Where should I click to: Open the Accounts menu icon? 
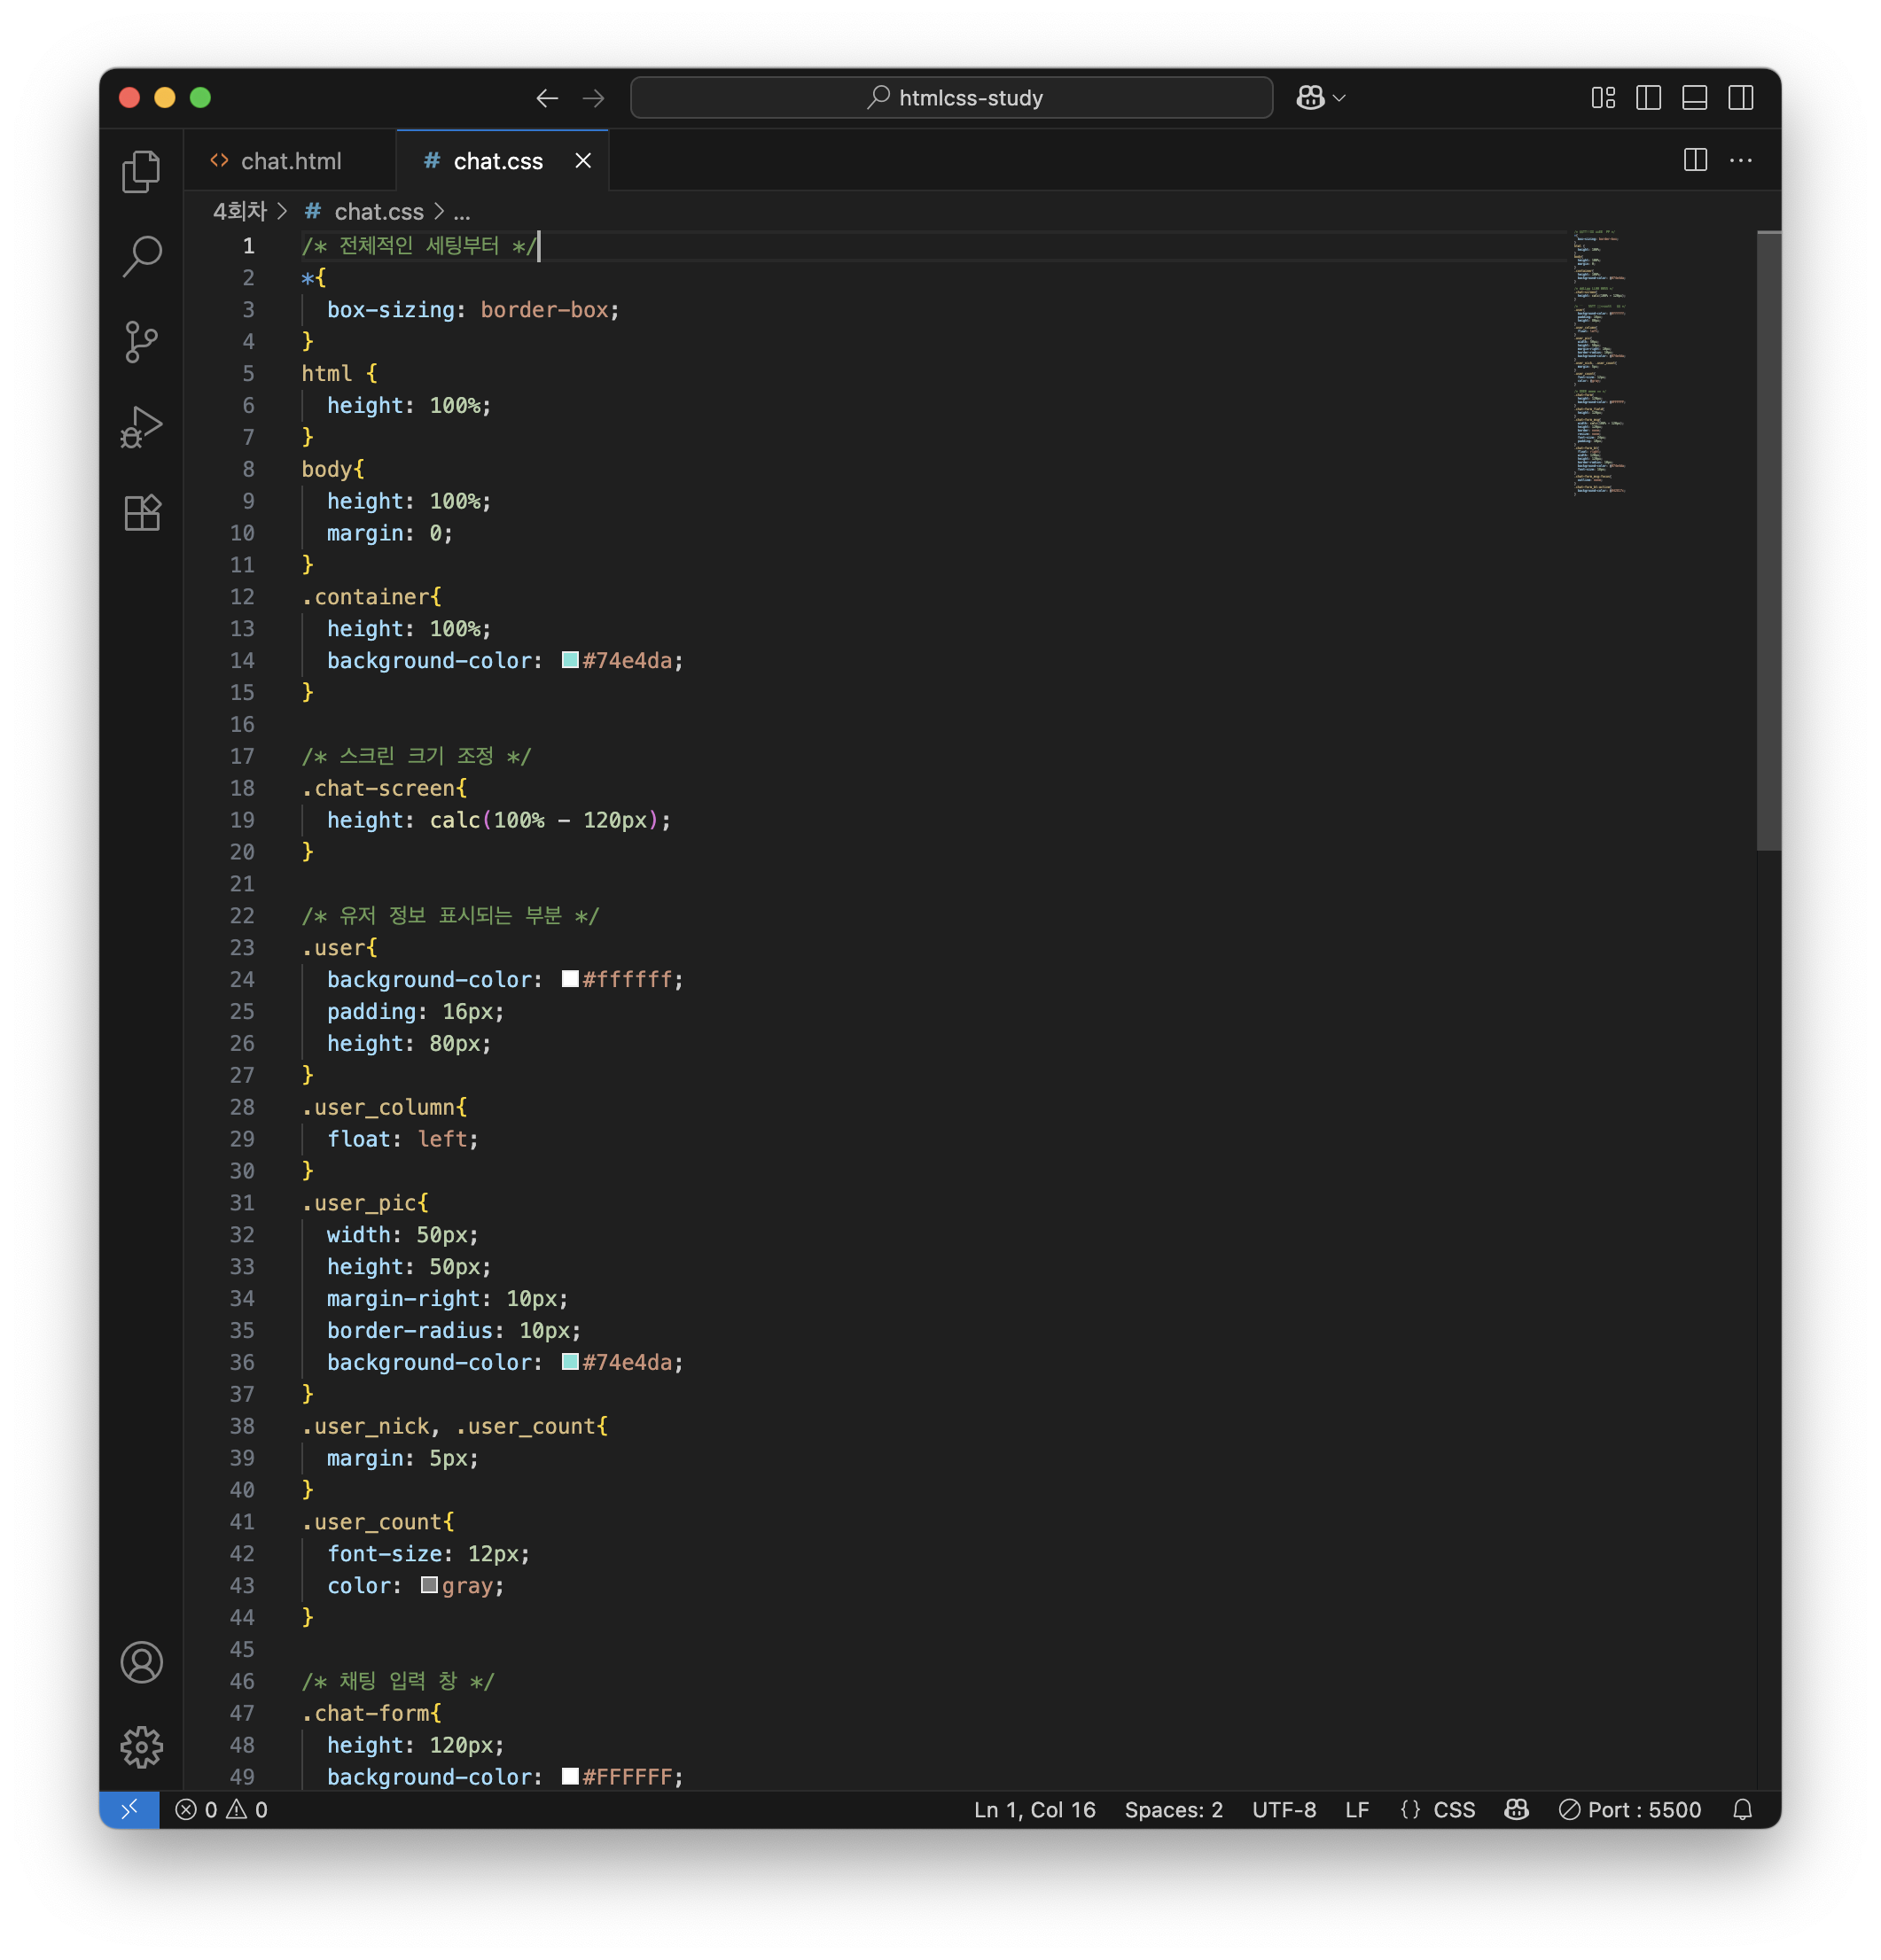pyautogui.click(x=141, y=1662)
